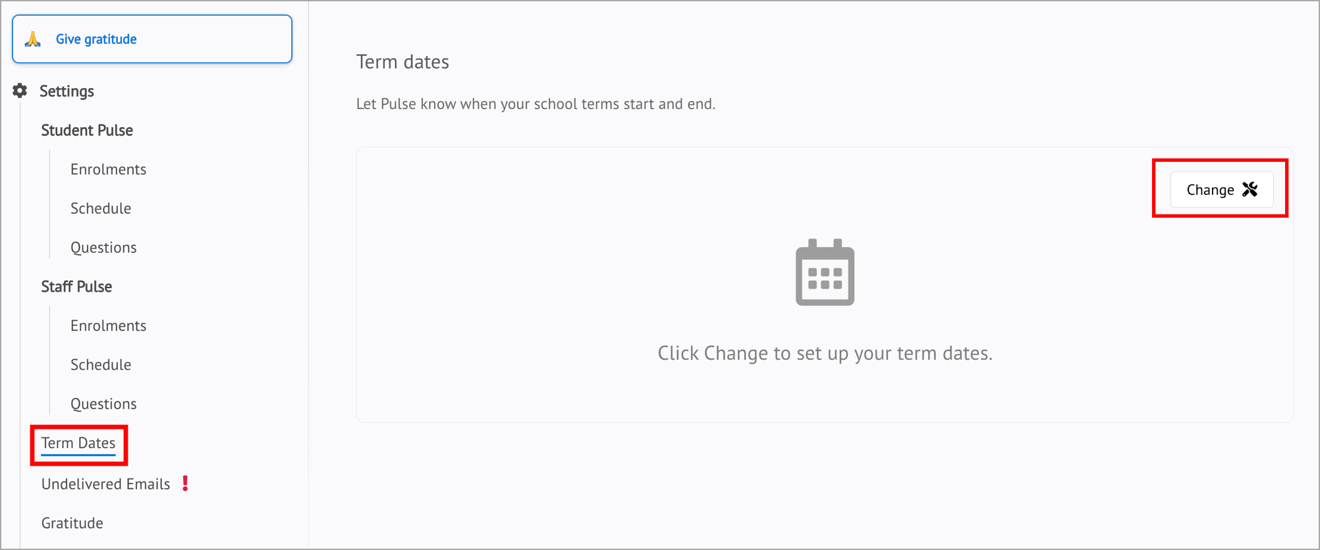
Task: Go to Staff Pulse Questions
Action: pyautogui.click(x=103, y=403)
